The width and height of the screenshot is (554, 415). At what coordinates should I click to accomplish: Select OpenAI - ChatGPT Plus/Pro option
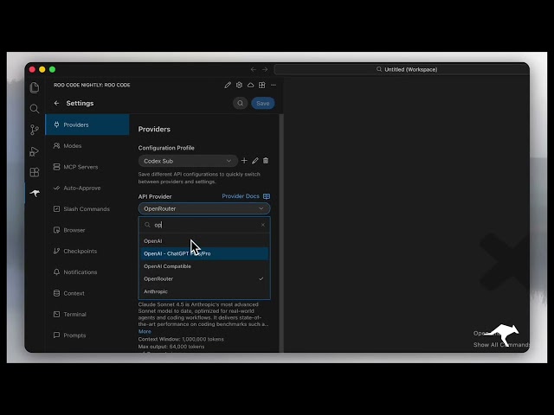click(x=204, y=253)
